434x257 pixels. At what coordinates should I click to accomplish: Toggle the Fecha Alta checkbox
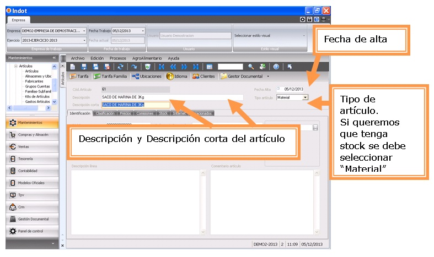[278, 88]
